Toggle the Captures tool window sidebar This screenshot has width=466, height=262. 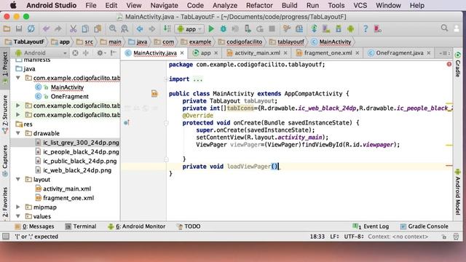(5, 160)
